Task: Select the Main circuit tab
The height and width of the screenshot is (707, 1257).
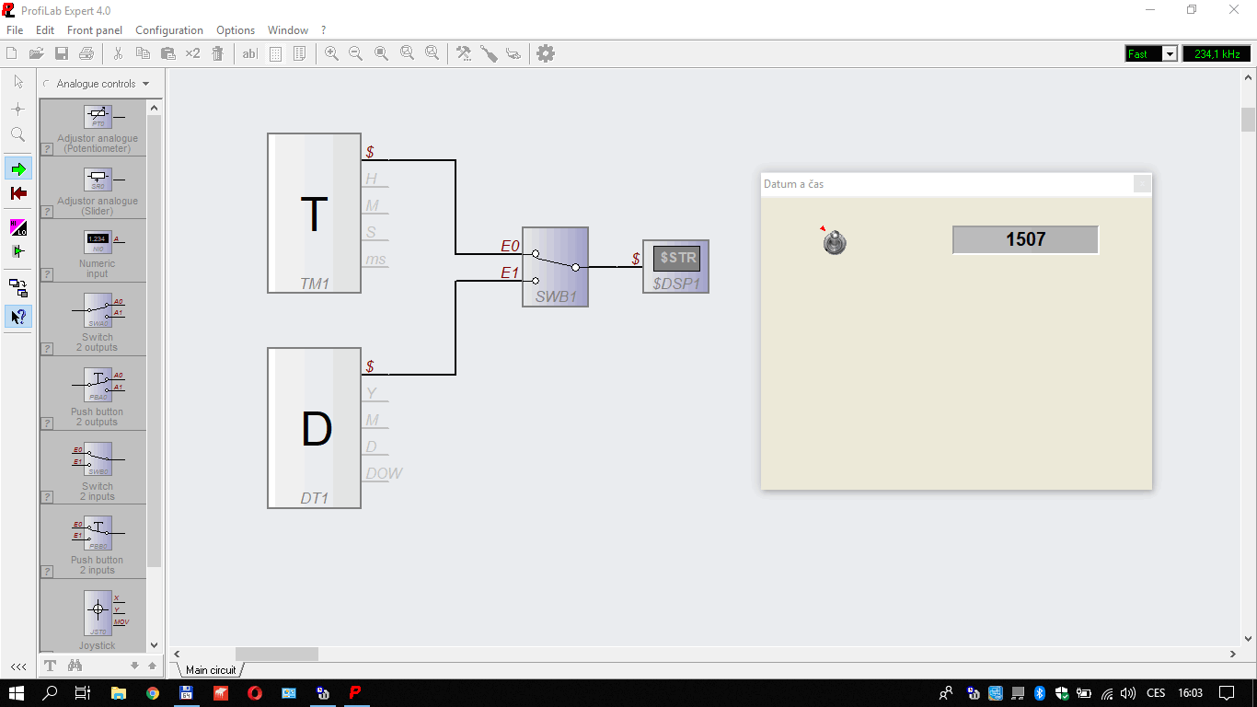Action: pos(211,670)
